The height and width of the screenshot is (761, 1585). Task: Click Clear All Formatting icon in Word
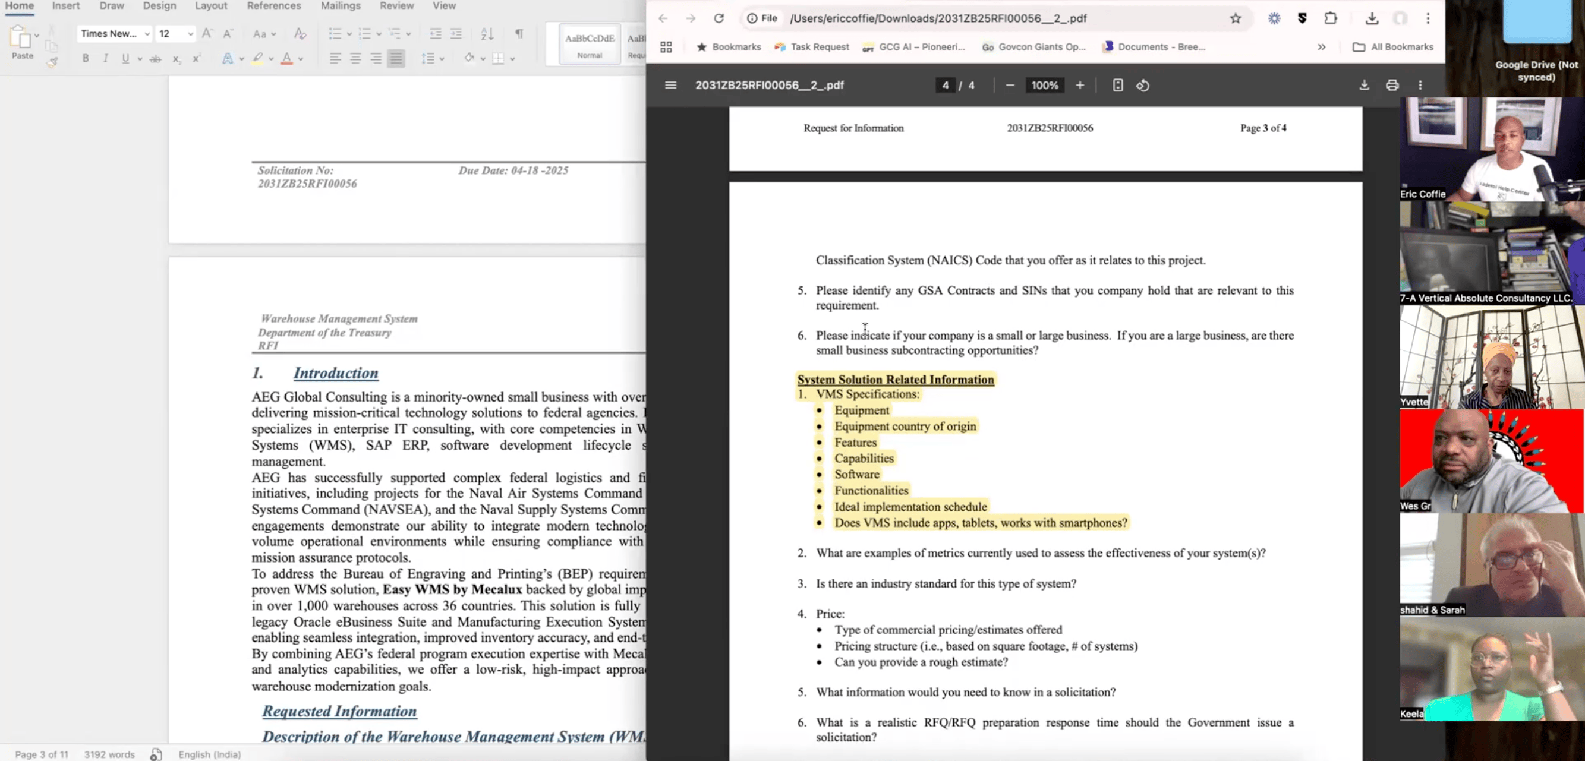(300, 34)
